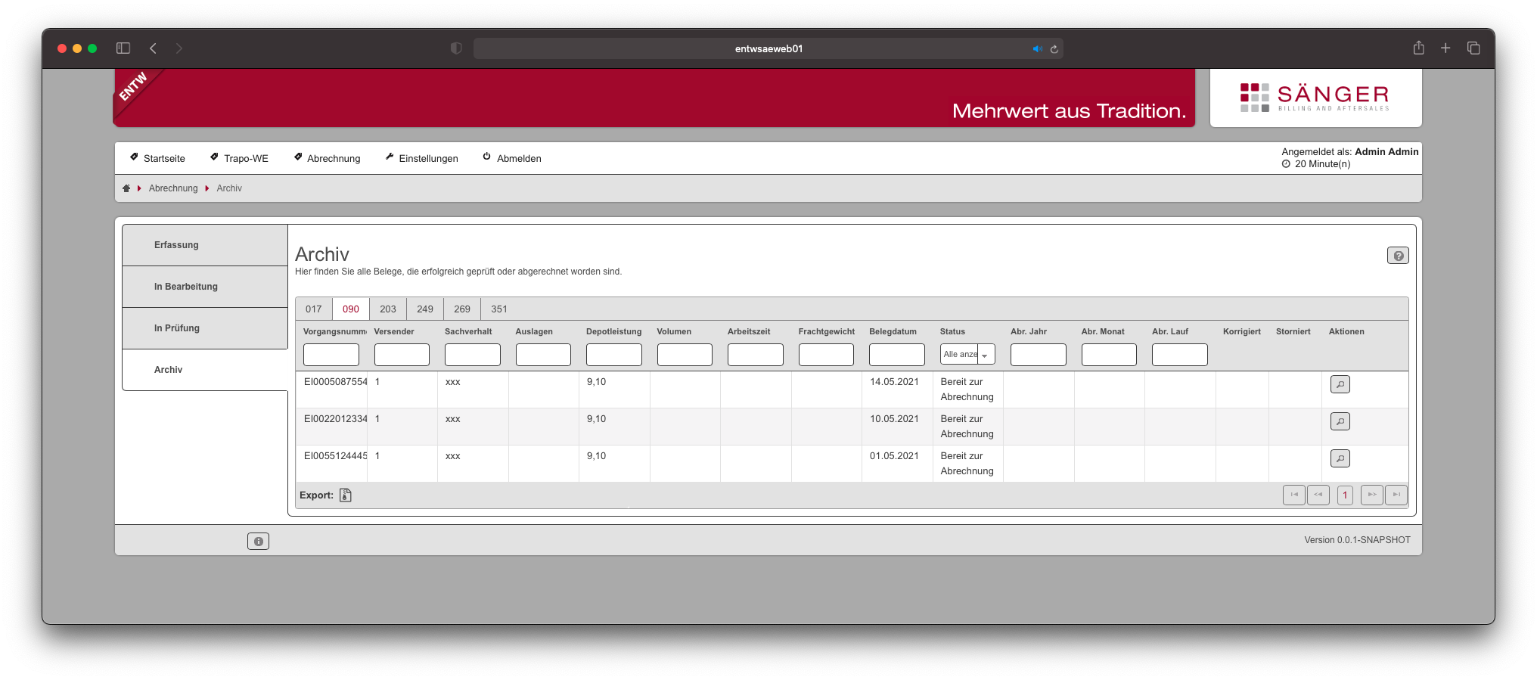
Task: Open the Erfassung section
Action: [205, 245]
